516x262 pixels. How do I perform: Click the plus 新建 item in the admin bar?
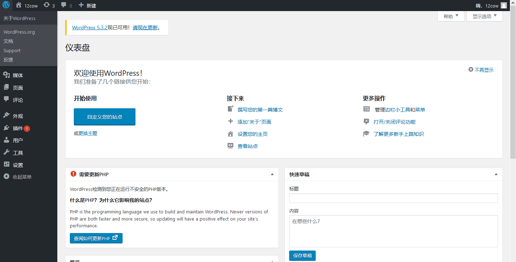coord(87,5)
